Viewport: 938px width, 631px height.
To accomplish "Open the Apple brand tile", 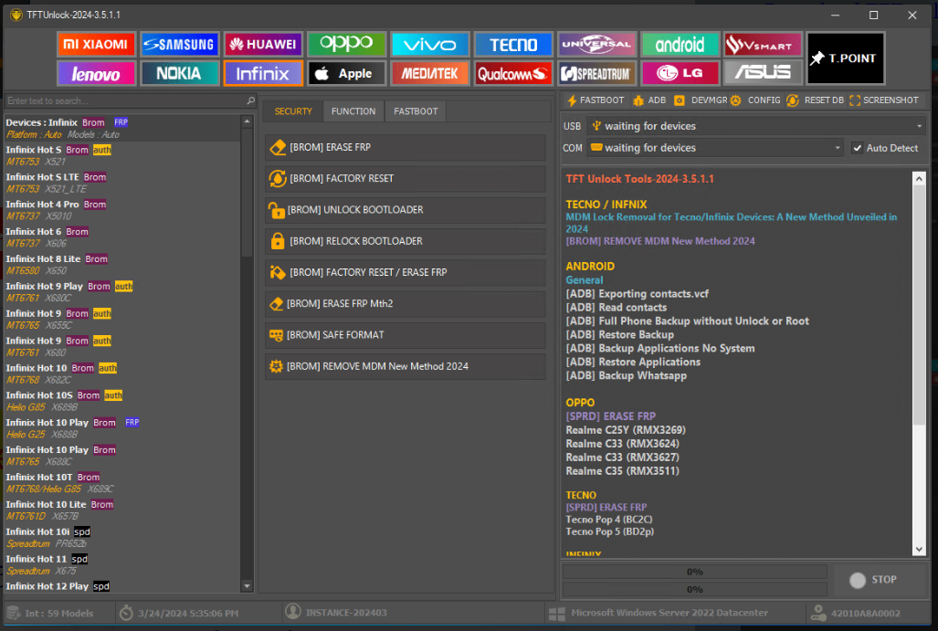I will (x=346, y=74).
